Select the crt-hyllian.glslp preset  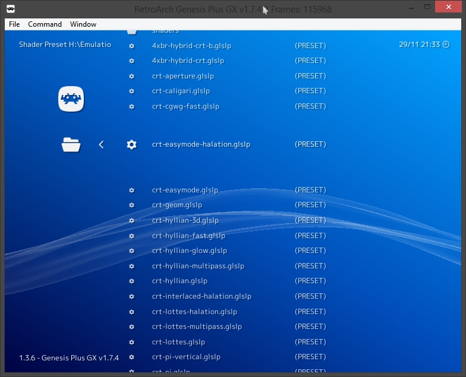pos(180,281)
